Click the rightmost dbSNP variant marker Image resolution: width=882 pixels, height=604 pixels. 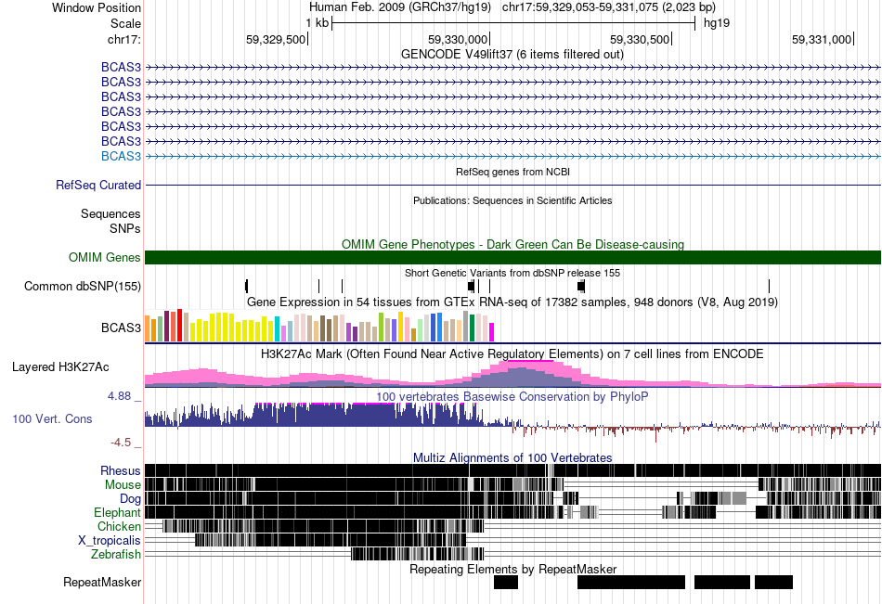pos(769,287)
